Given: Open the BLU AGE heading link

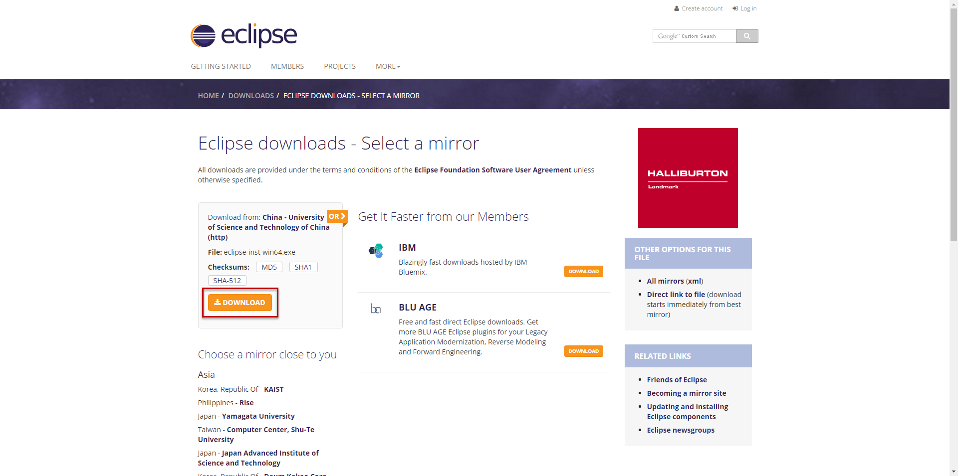Looking at the screenshot, I should point(418,308).
